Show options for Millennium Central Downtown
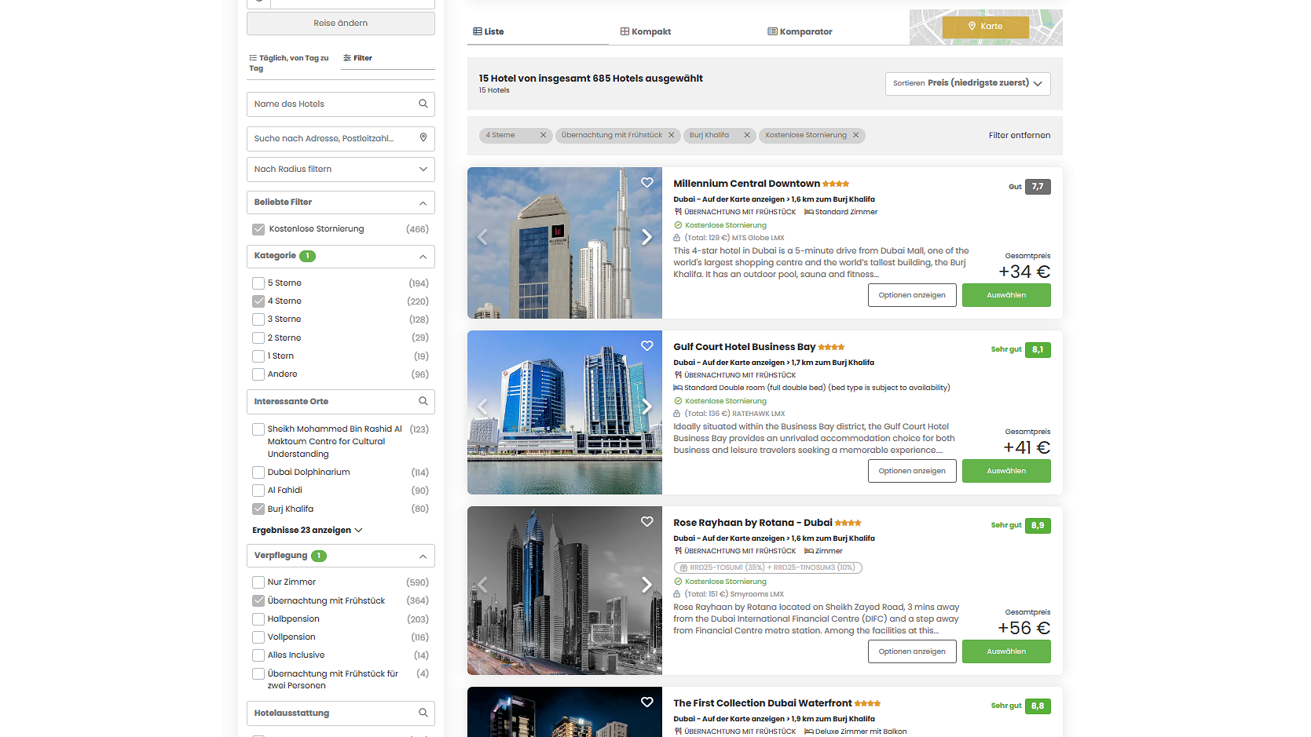 (x=912, y=295)
